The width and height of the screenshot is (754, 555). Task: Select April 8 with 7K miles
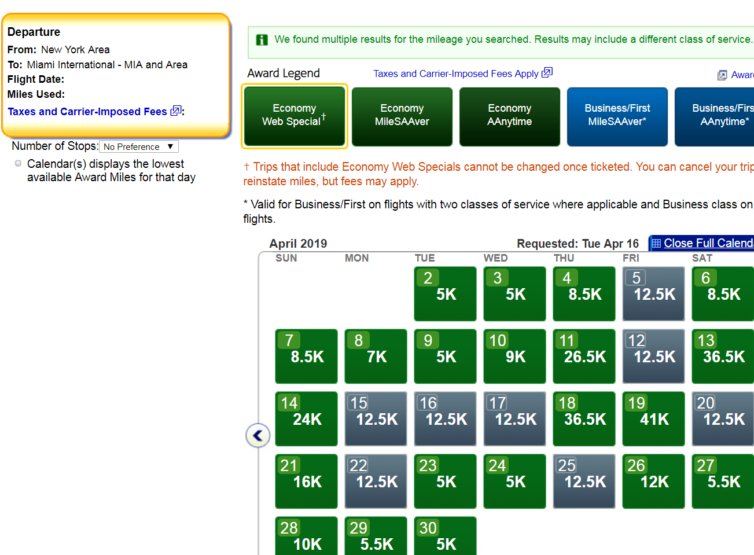(x=376, y=356)
